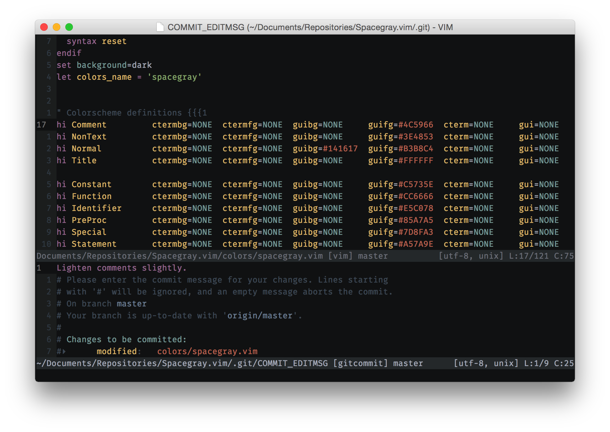Click the tab arrow marker before modified

[64, 352]
